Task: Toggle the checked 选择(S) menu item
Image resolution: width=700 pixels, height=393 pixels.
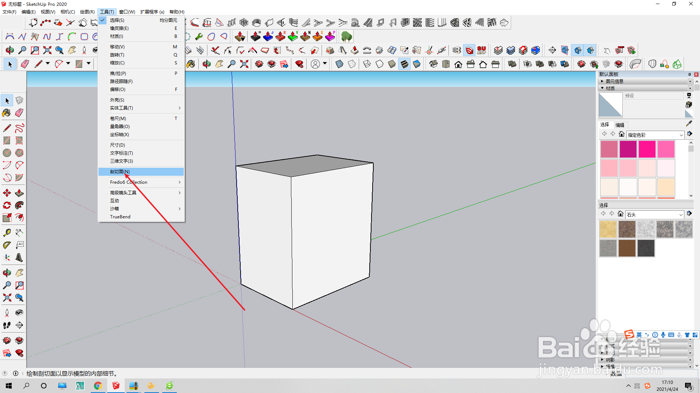Action: pos(117,20)
